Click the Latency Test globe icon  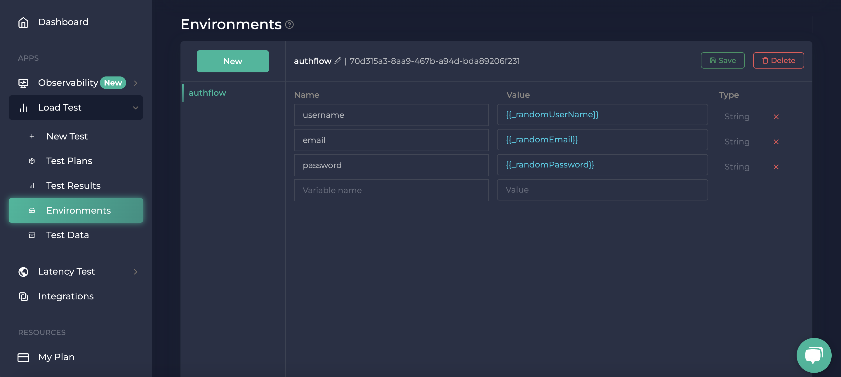[23, 271]
